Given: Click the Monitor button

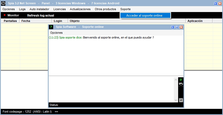Looking at the screenshot, I should 13,15.
